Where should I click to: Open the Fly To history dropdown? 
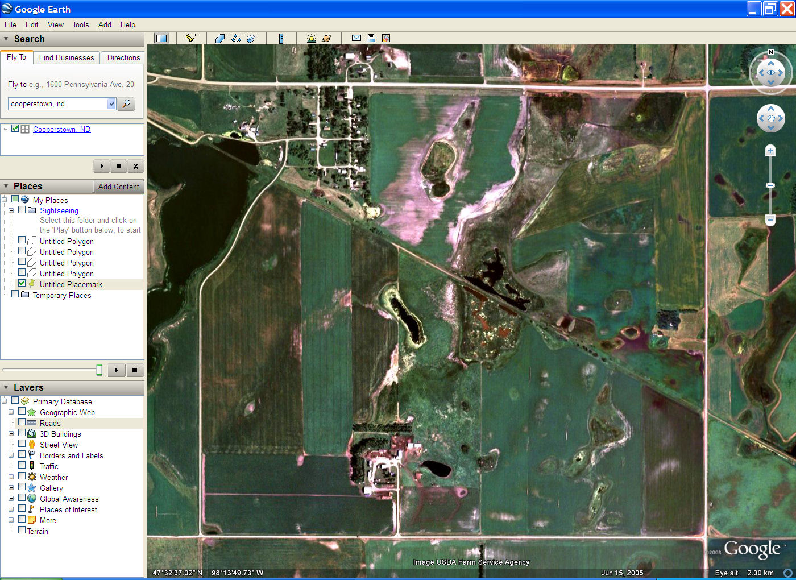111,103
